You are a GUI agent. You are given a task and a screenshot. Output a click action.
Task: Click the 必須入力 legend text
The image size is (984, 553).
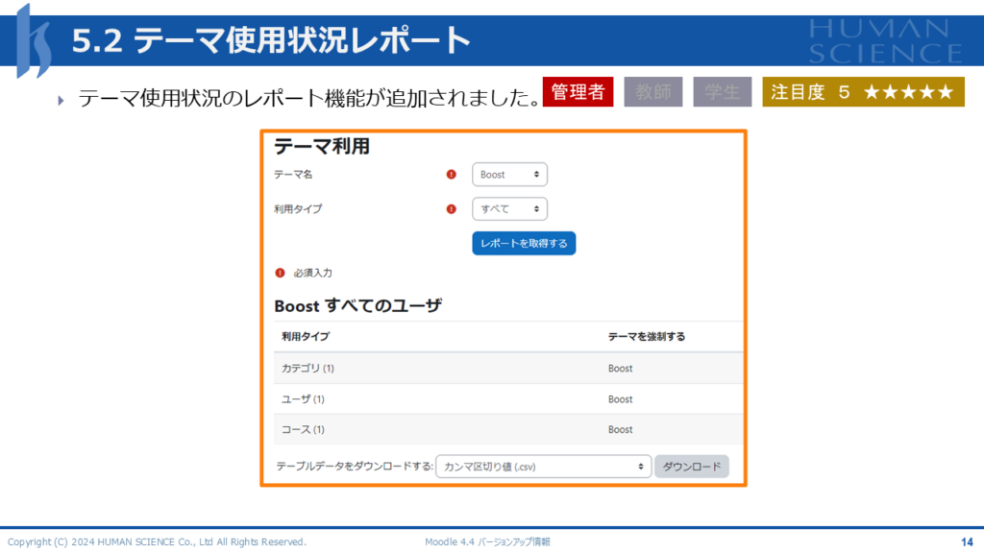313,273
